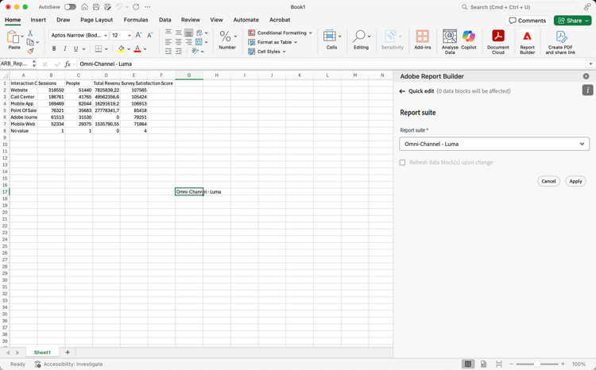Open Copilot from the ribbon
596x370 pixels.
(469, 40)
